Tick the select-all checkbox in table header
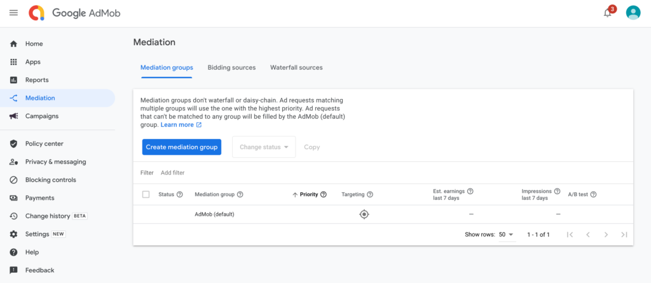The height and width of the screenshot is (283, 651). (x=146, y=195)
